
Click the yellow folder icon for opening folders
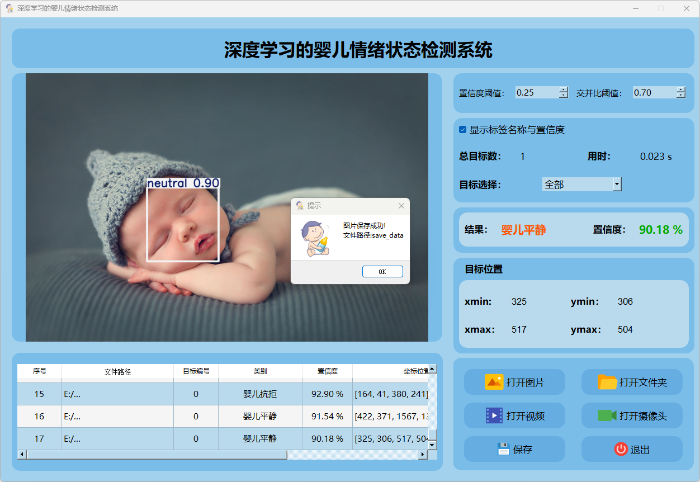tap(607, 382)
